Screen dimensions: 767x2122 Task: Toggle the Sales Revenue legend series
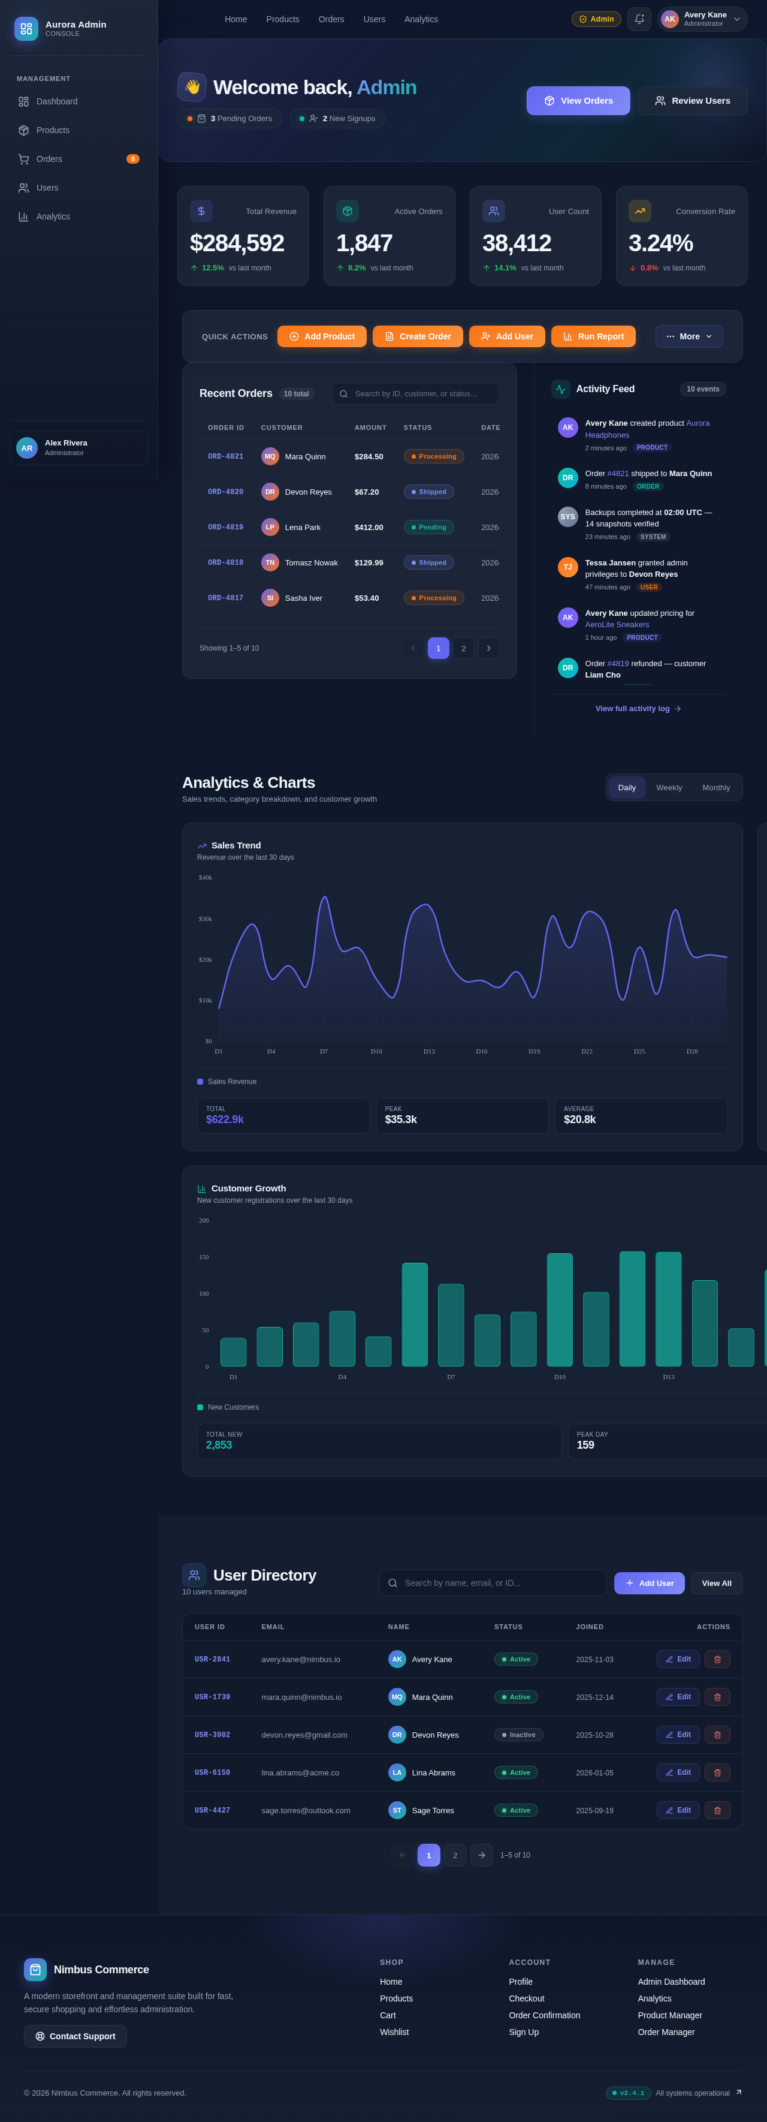[227, 1082]
